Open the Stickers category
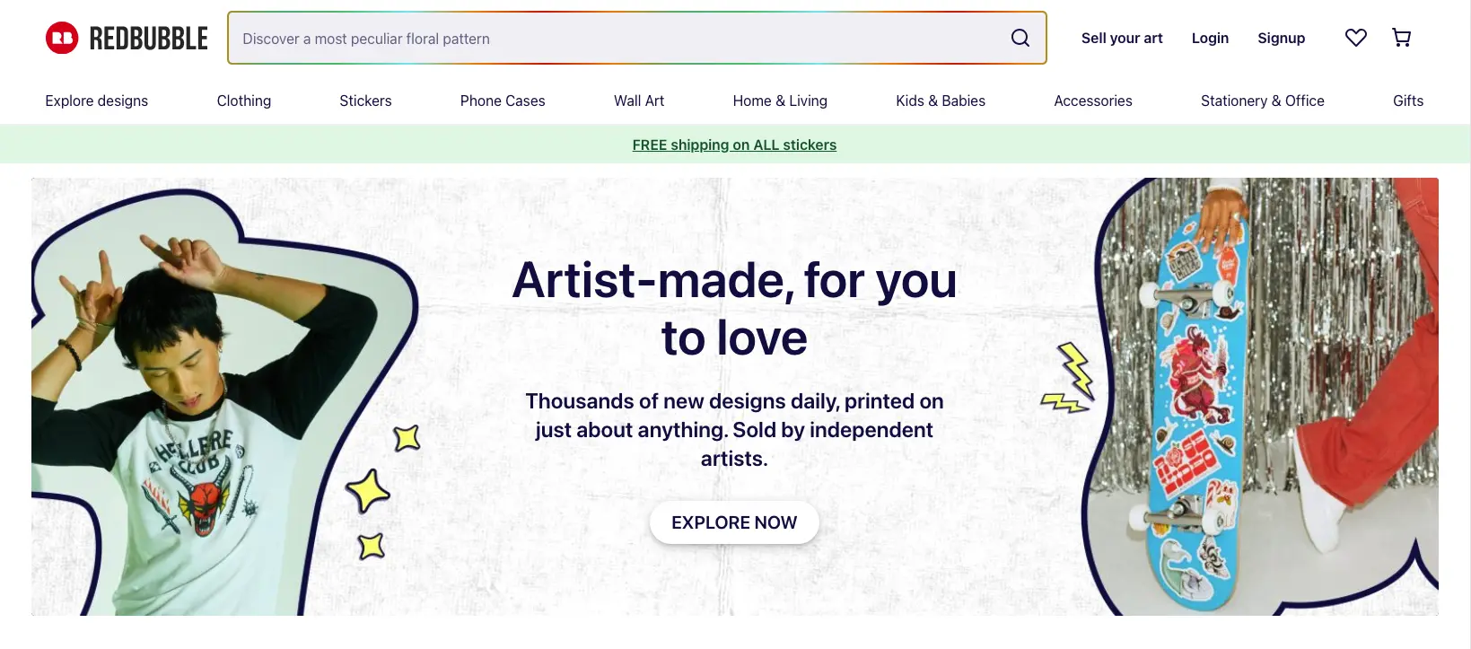Screen dimensions: 1471x649 click(x=364, y=101)
